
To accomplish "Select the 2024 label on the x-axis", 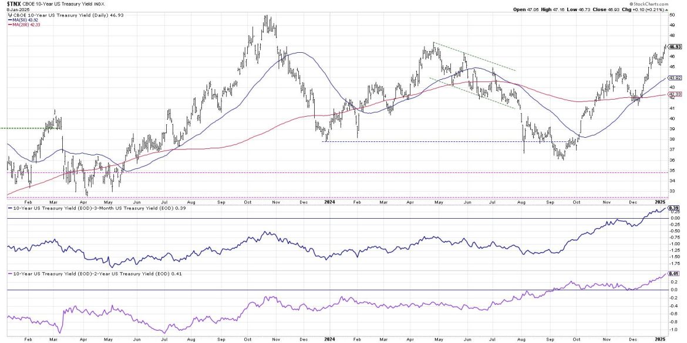I will (x=330, y=201).
